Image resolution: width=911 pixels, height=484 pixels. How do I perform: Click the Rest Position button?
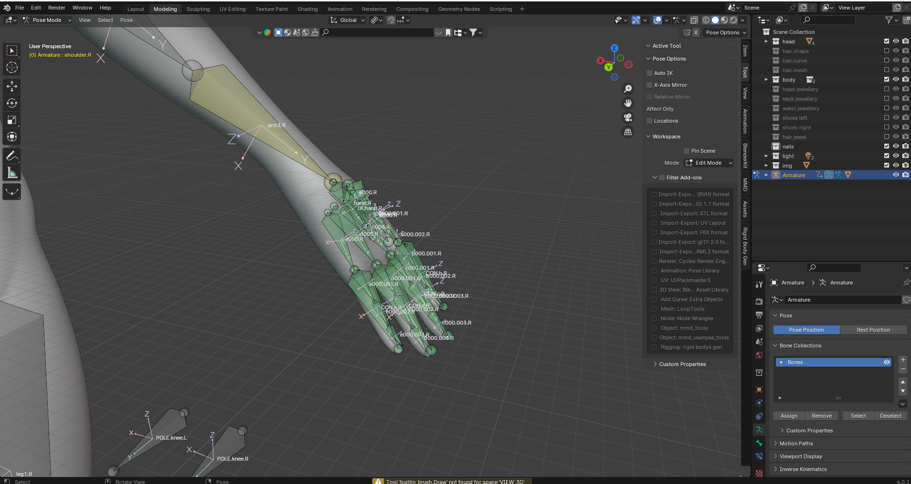873,330
